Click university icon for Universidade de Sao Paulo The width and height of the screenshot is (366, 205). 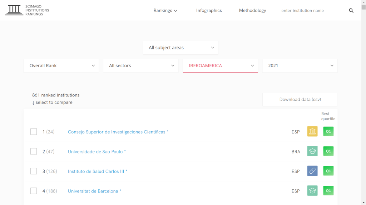pos(312,151)
